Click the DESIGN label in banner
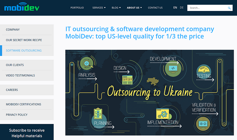Image resolution: width=237 pixels, height=140 pixels. point(120,68)
